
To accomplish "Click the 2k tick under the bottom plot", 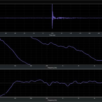I will click(x=79, y=98).
